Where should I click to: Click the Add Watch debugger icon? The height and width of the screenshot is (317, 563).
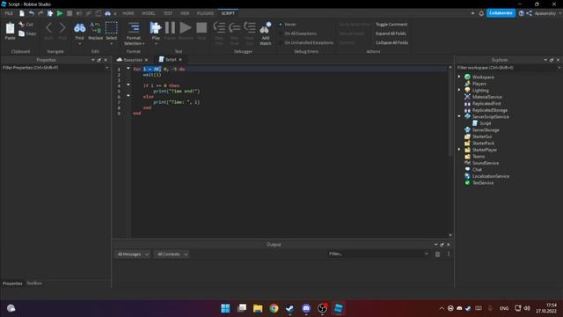(266, 27)
